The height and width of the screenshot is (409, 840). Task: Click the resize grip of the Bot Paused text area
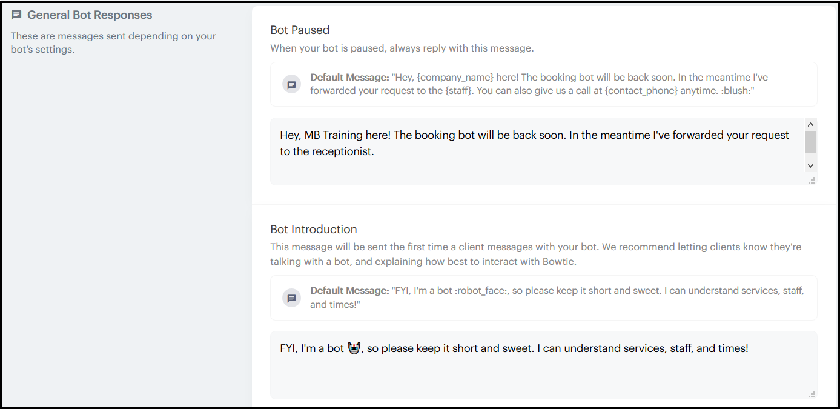pos(812,180)
